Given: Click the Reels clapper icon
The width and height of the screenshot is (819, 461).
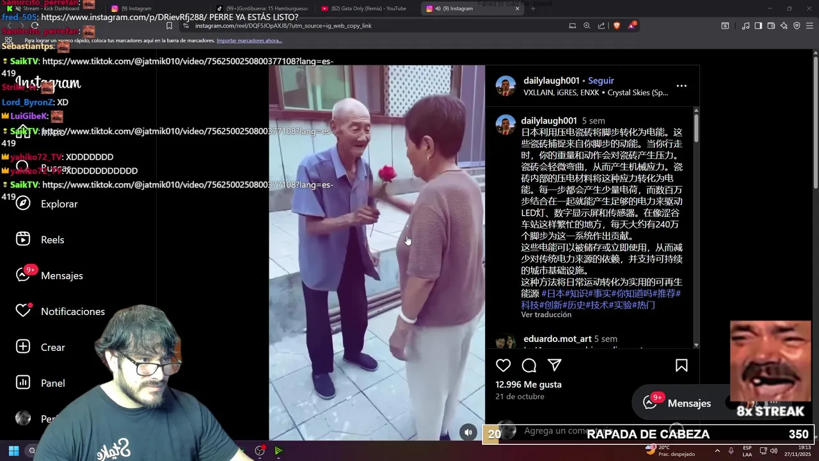Looking at the screenshot, I should coord(23,239).
